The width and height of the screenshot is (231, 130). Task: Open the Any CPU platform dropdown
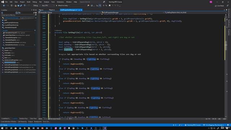pyautogui.click(x=48, y=6)
